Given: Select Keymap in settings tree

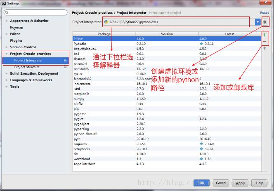Looking at the screenshot, I should (17, 28).
